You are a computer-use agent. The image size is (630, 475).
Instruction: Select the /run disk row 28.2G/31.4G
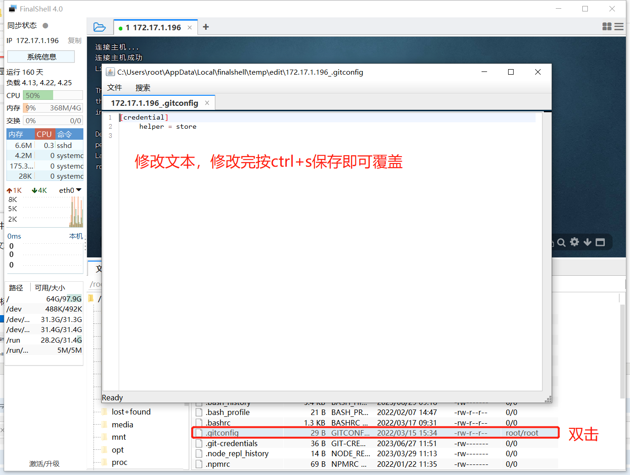coord(44,340)
